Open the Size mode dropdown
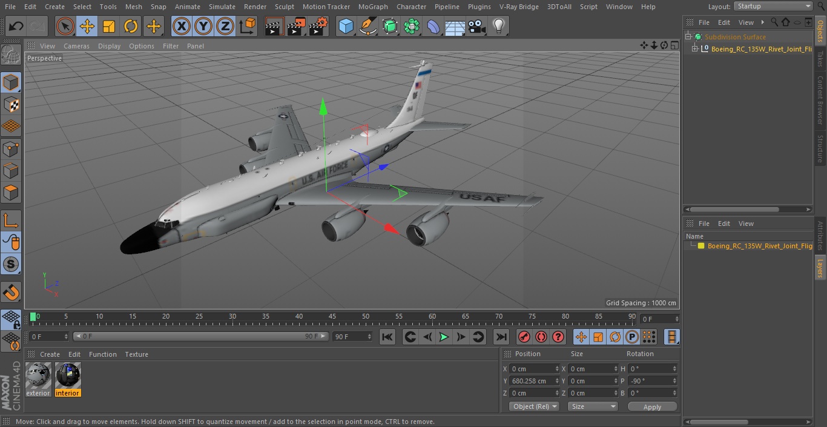The image size is (827, 427). (593, 406)
